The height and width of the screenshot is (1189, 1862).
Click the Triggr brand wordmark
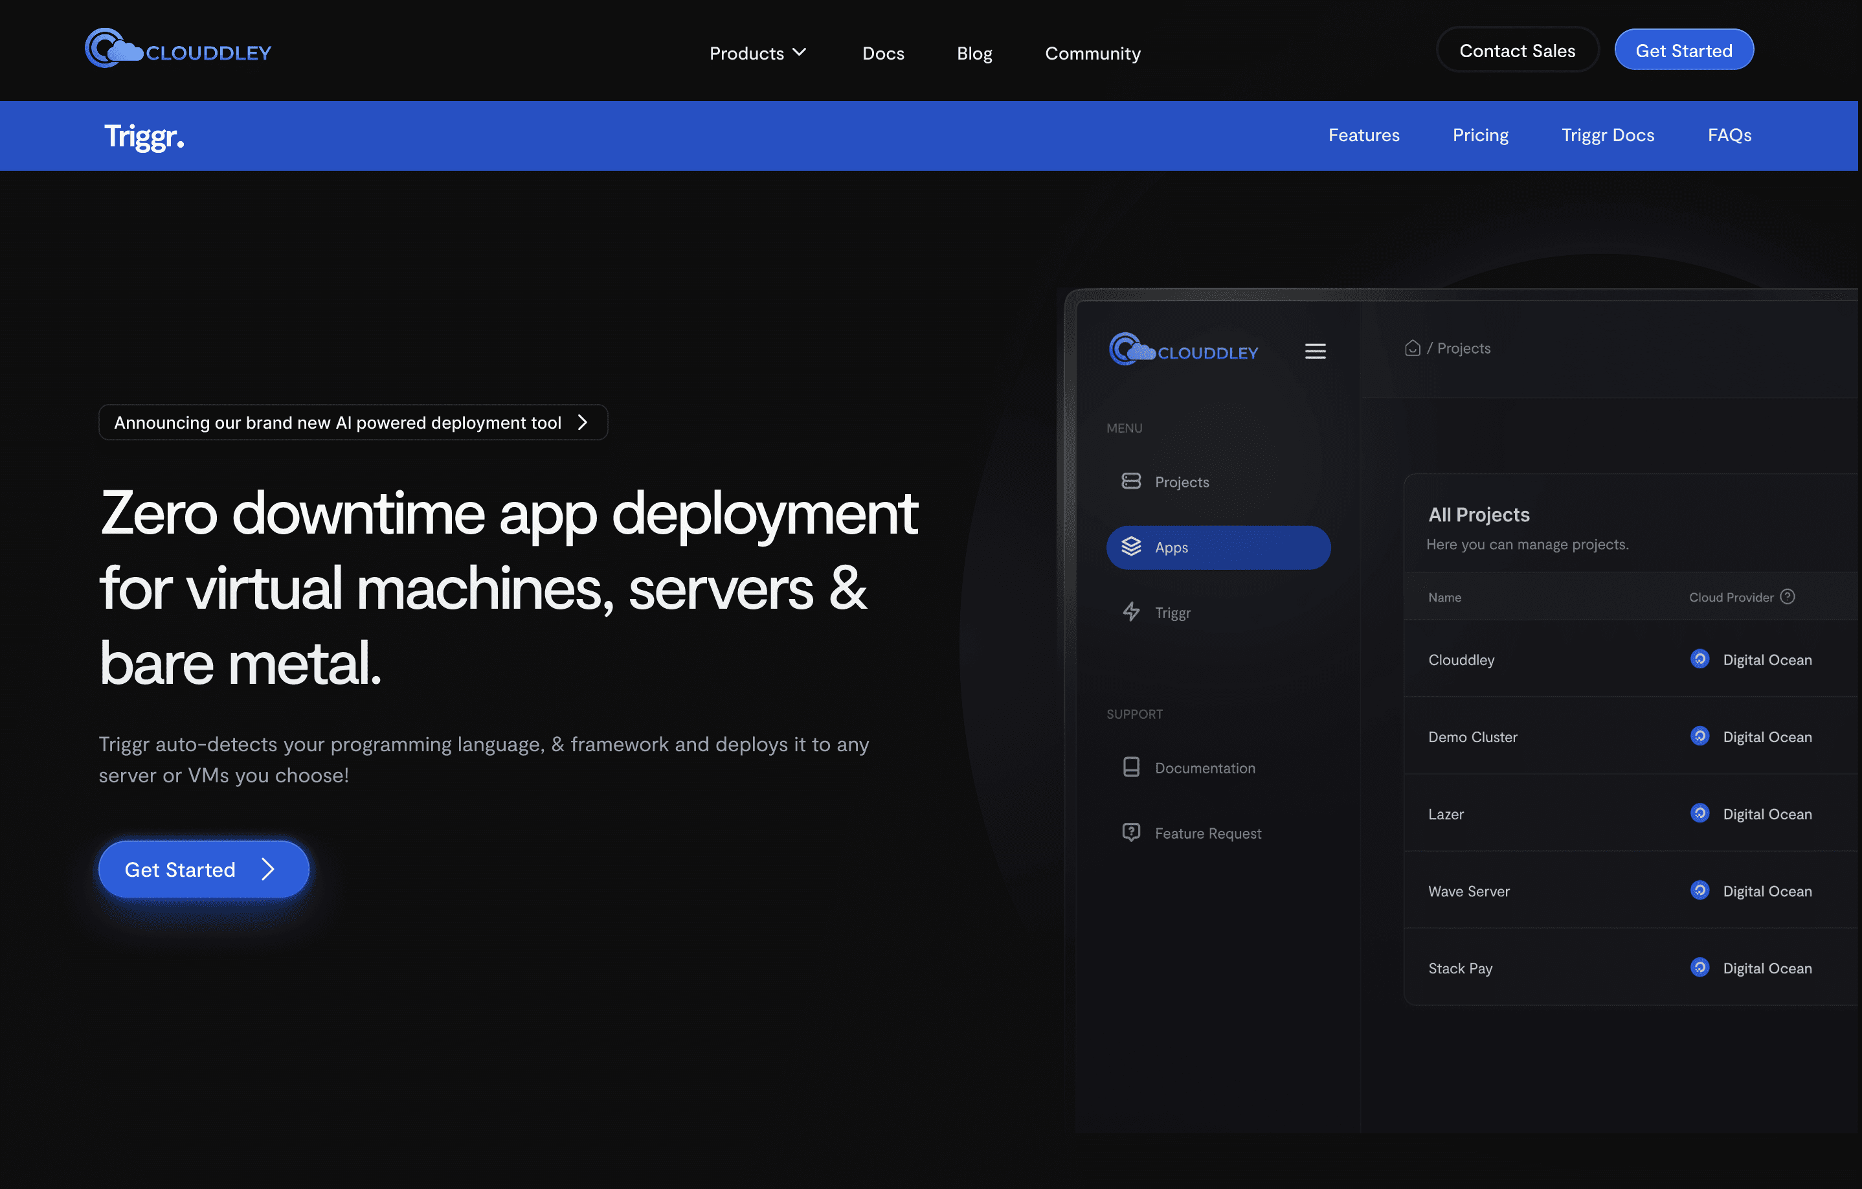(x=144, y=136)
